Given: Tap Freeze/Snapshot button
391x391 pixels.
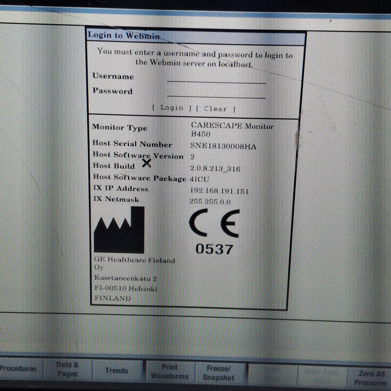Looking at the screenshot, I should [219, 373].
